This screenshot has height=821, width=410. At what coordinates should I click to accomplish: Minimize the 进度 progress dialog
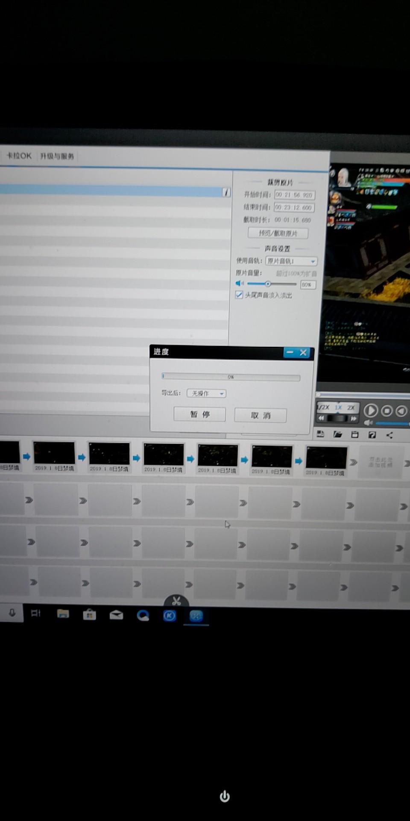pyautogui.click(x=290, y=352)
